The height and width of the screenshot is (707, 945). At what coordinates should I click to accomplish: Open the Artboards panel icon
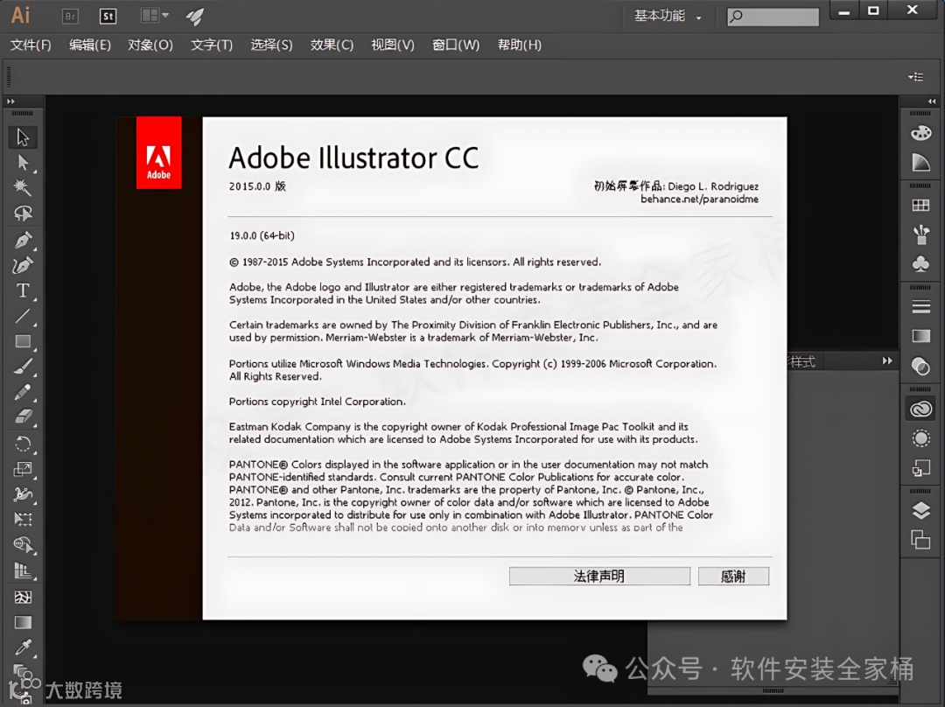coord(920,540)
